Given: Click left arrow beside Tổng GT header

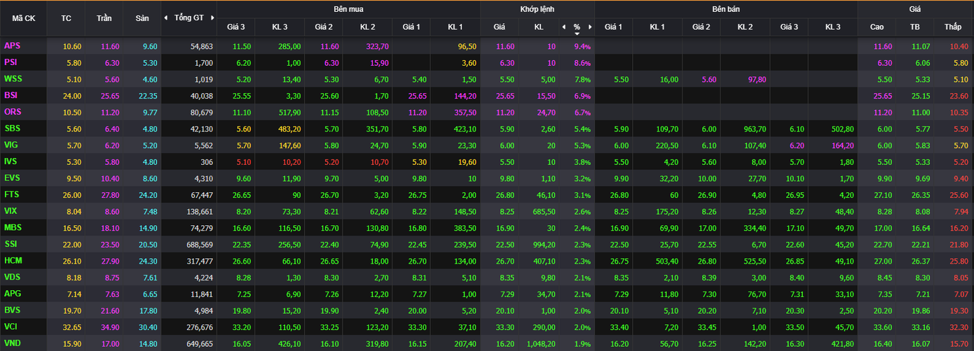Looking at the screenshot, I should 165,18.
